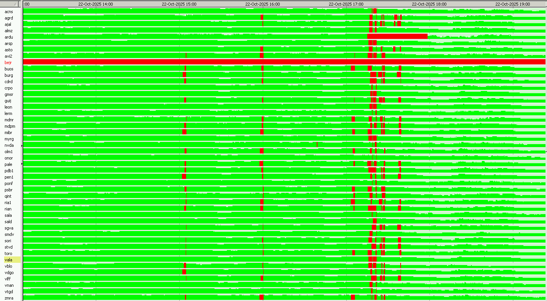Select the zmra station label
Viewport: 547px width, 301px height.
pos(9,298)
